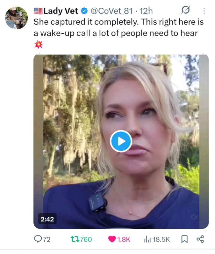
Task: Expand the three-dot more options menu
Action: pyautogui.click(x=204, y=11)
